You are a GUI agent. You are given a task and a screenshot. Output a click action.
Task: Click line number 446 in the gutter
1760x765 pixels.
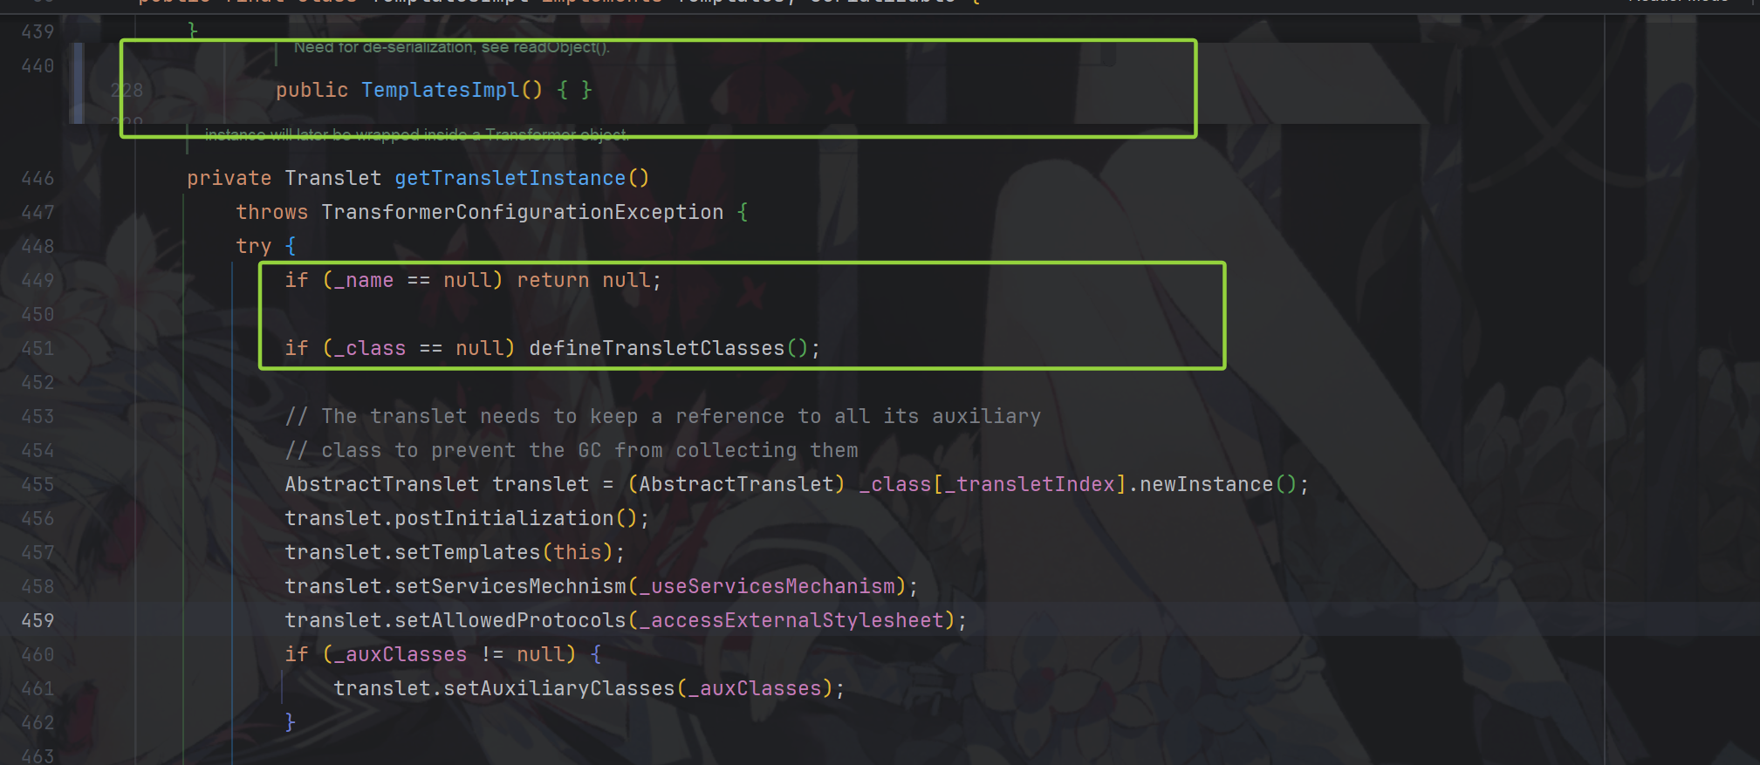[x=38, y=178]
